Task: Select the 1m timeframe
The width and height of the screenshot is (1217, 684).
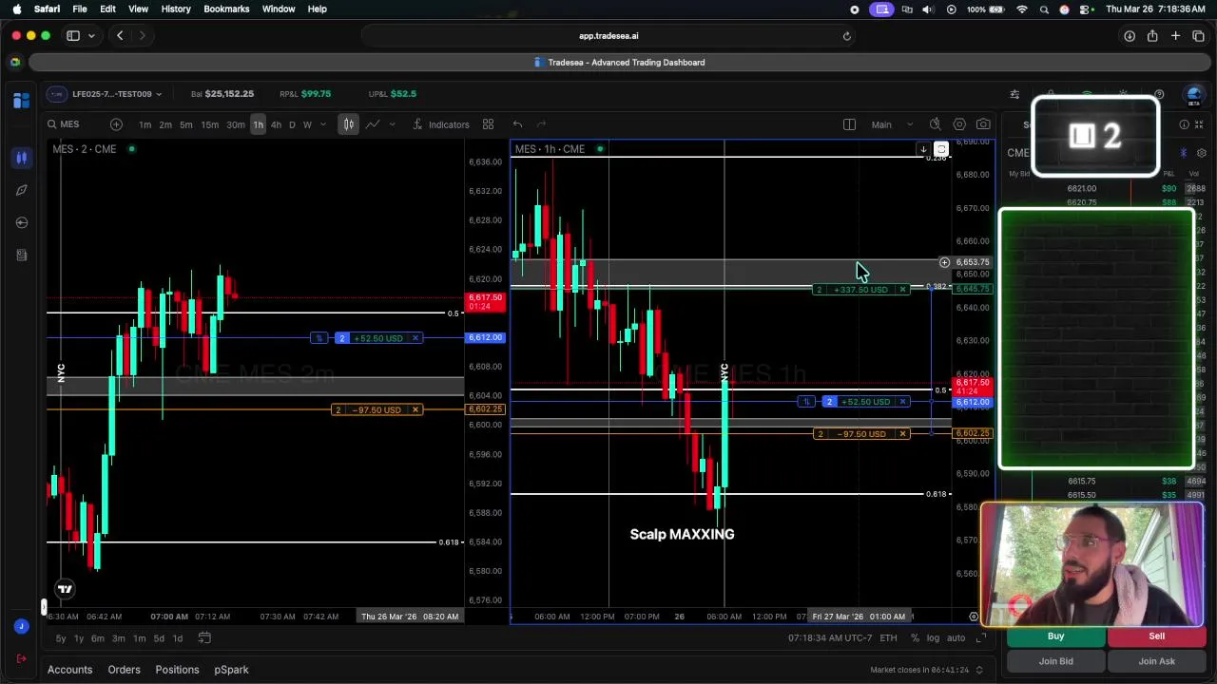Action: 145,124
